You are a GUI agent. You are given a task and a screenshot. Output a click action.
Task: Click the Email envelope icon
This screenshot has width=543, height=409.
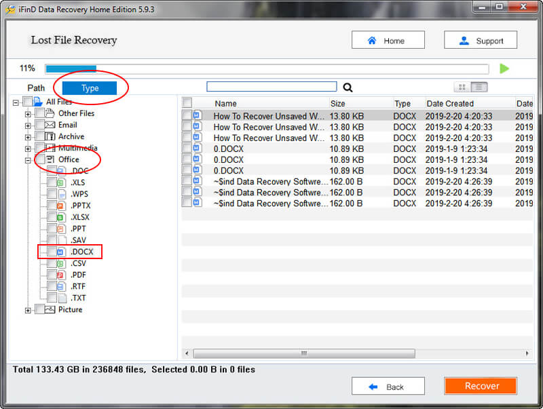click(50, 125)
